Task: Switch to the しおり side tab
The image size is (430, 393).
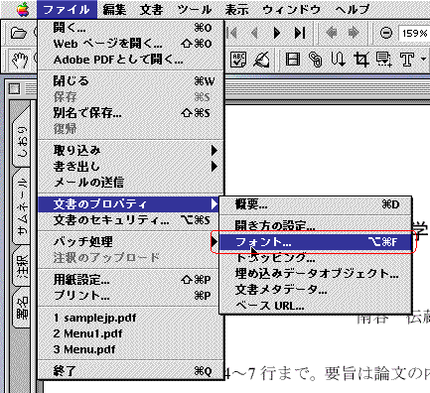Action: tap(22, 141)
